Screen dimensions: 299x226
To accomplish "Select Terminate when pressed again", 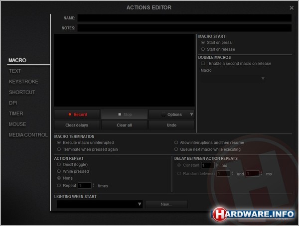I will tap(59, 149).
